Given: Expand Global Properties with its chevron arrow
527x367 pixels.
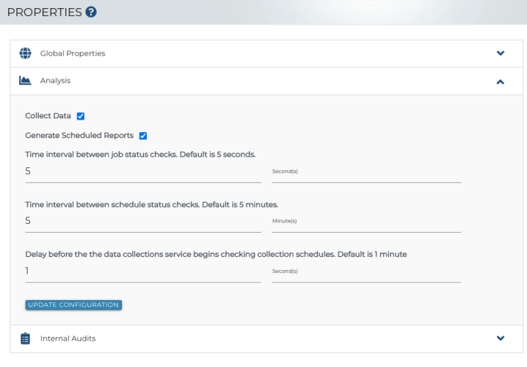Looking at the screenshot, I should click(x=501, y=54).
